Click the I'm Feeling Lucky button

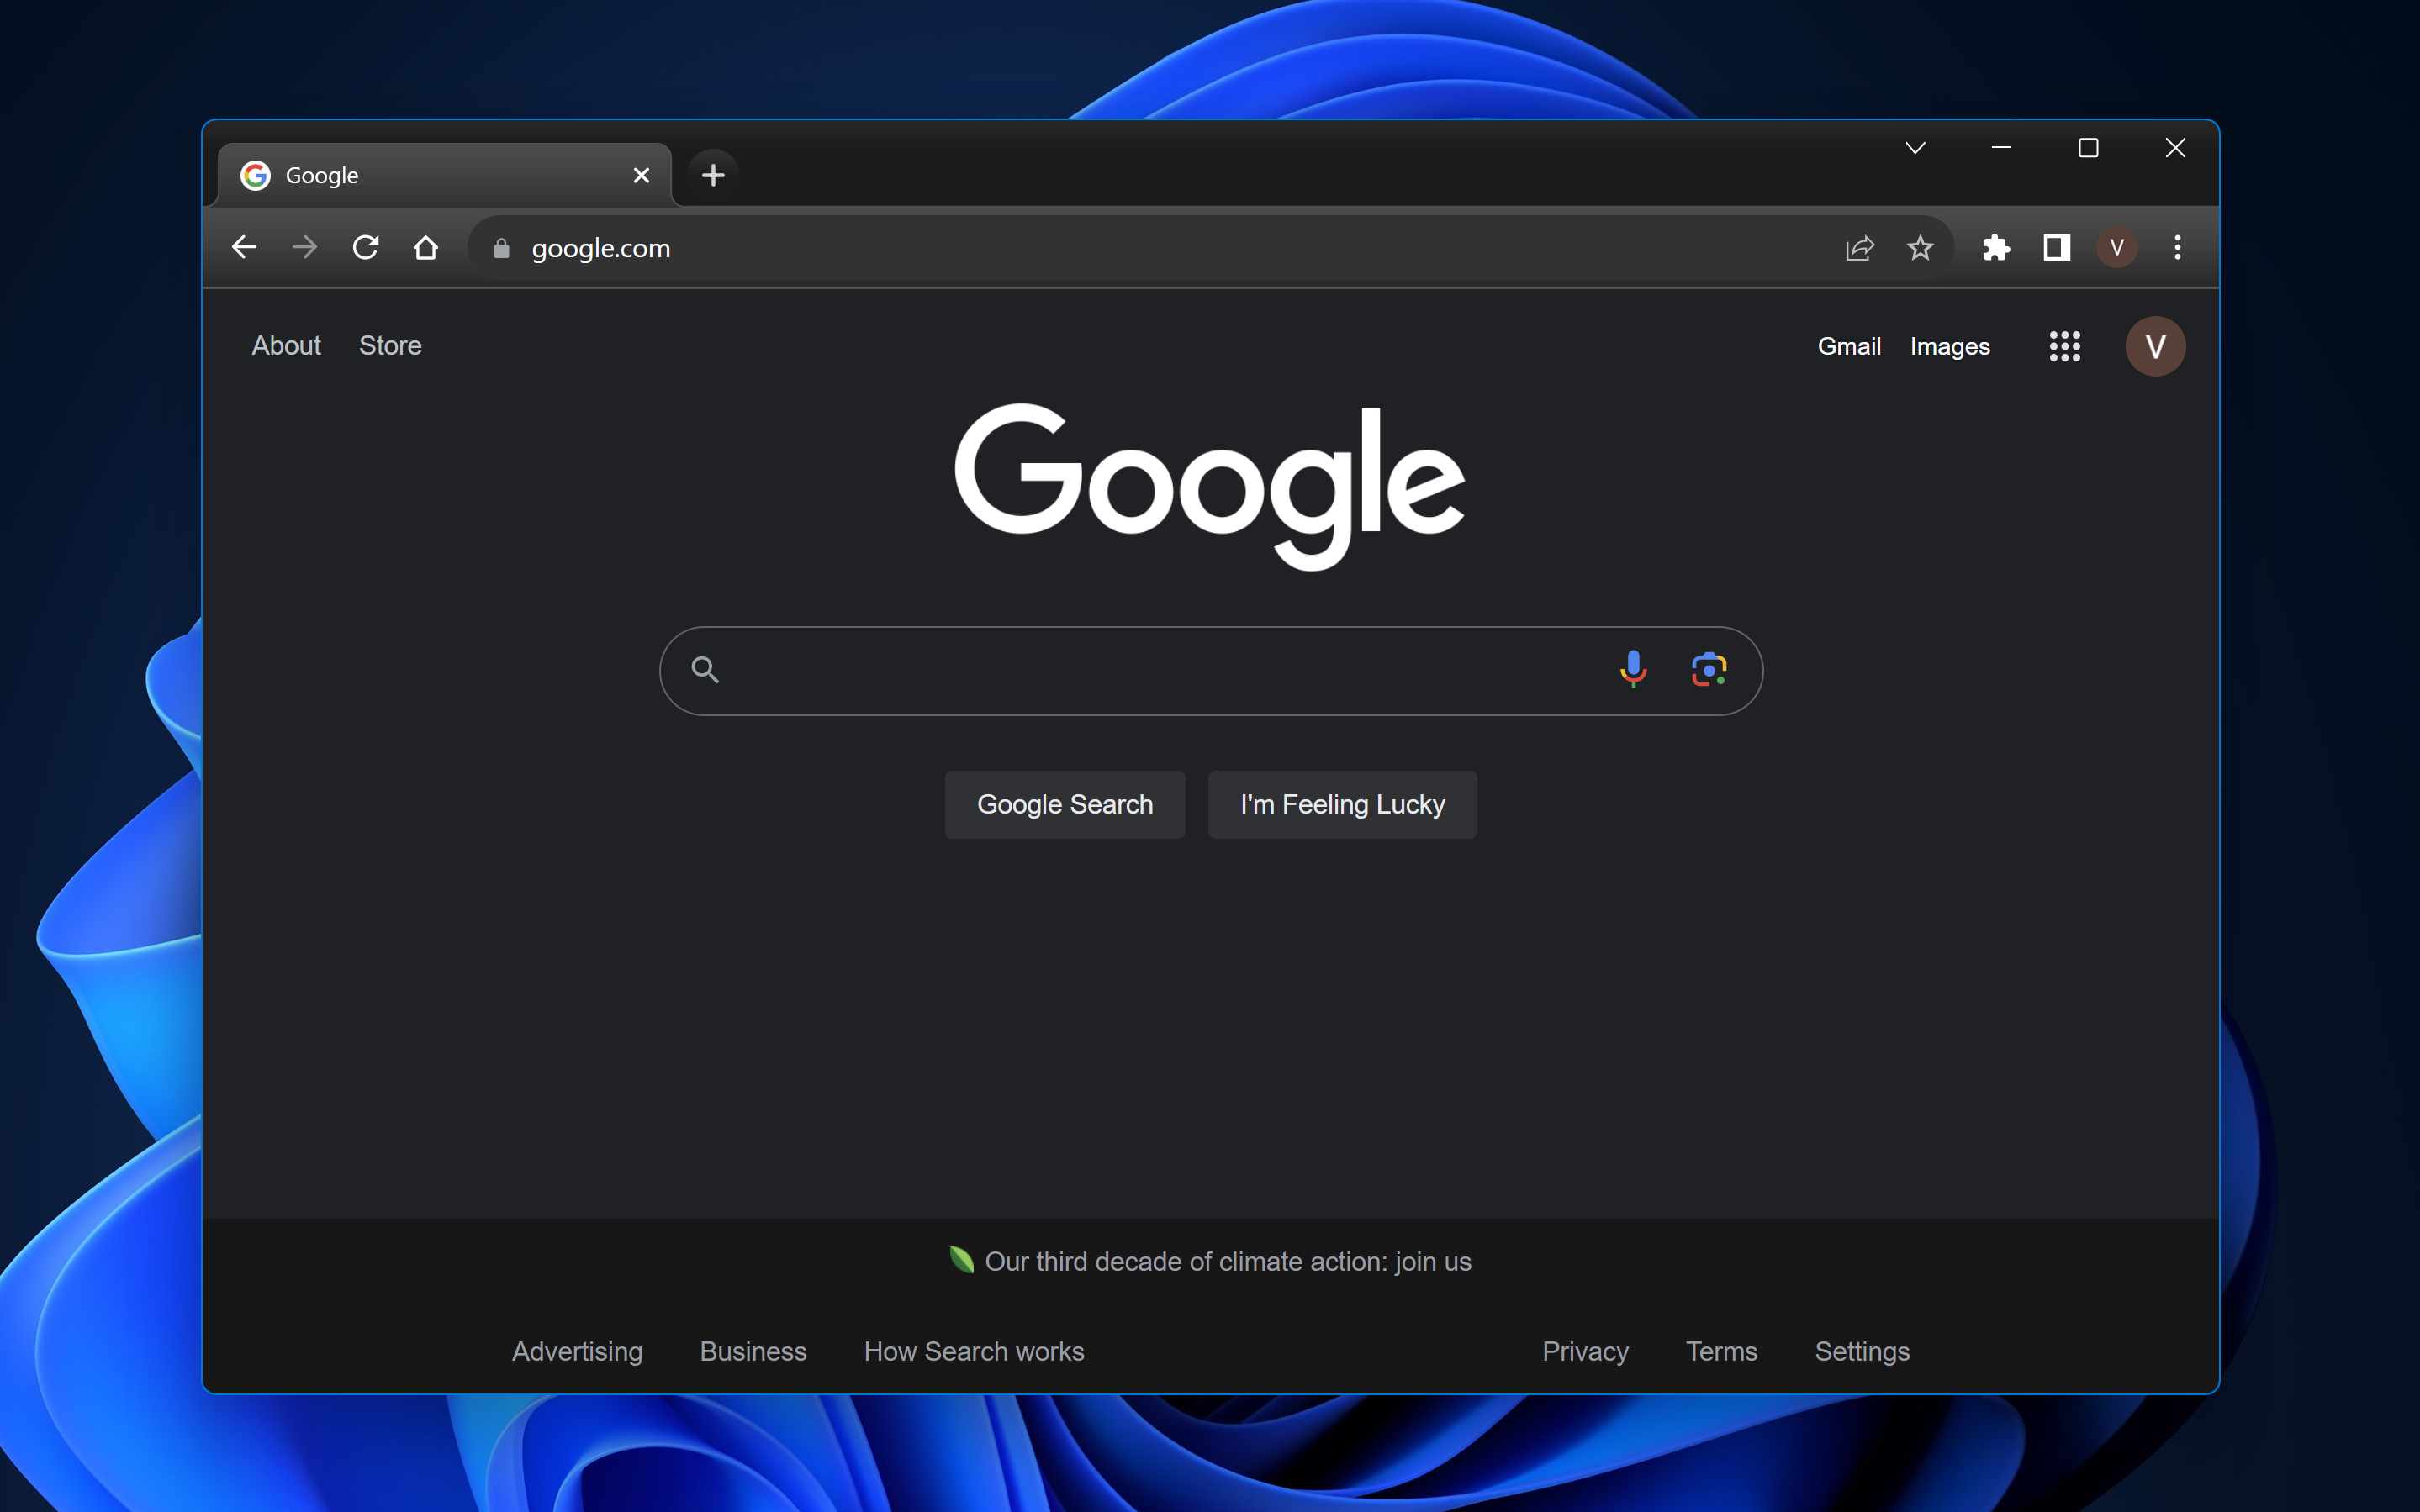pyautogui.click(x=1341, y=803)
